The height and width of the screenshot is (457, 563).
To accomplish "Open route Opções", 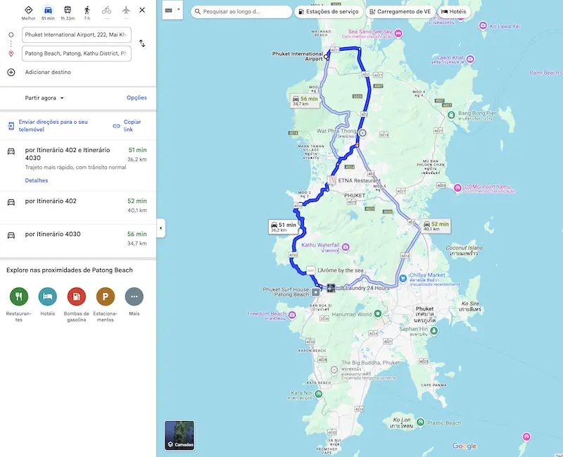I will 137,98.
